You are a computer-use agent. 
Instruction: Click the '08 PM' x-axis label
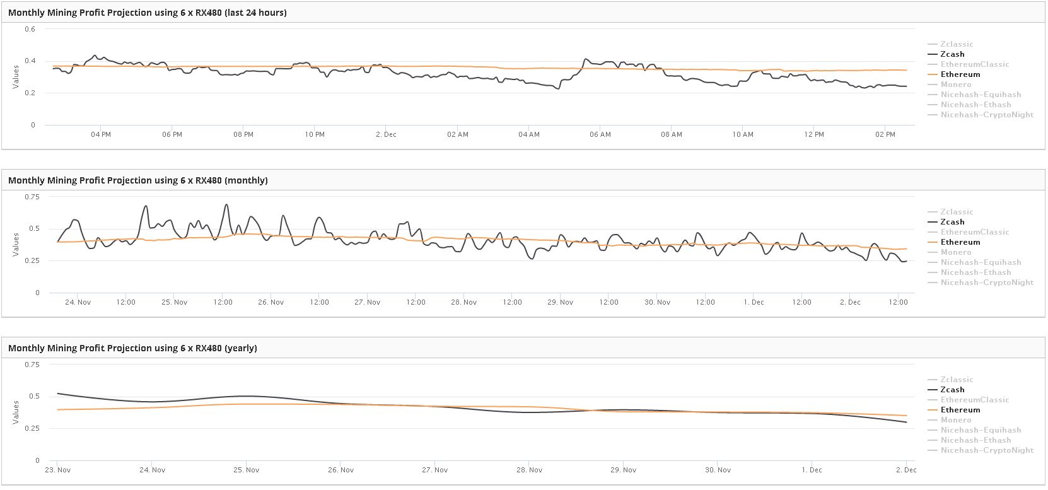(243, 135)
